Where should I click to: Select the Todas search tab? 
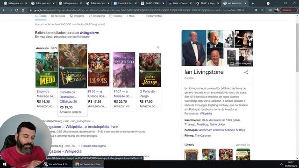coord(41,16)
